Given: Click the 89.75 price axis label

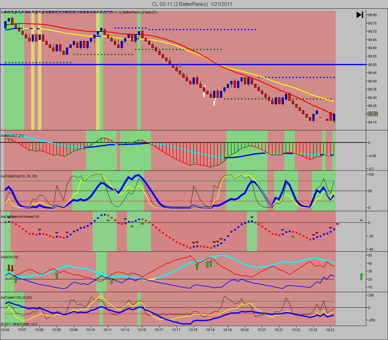Looking at the screenshot, I should coord(372,23).
